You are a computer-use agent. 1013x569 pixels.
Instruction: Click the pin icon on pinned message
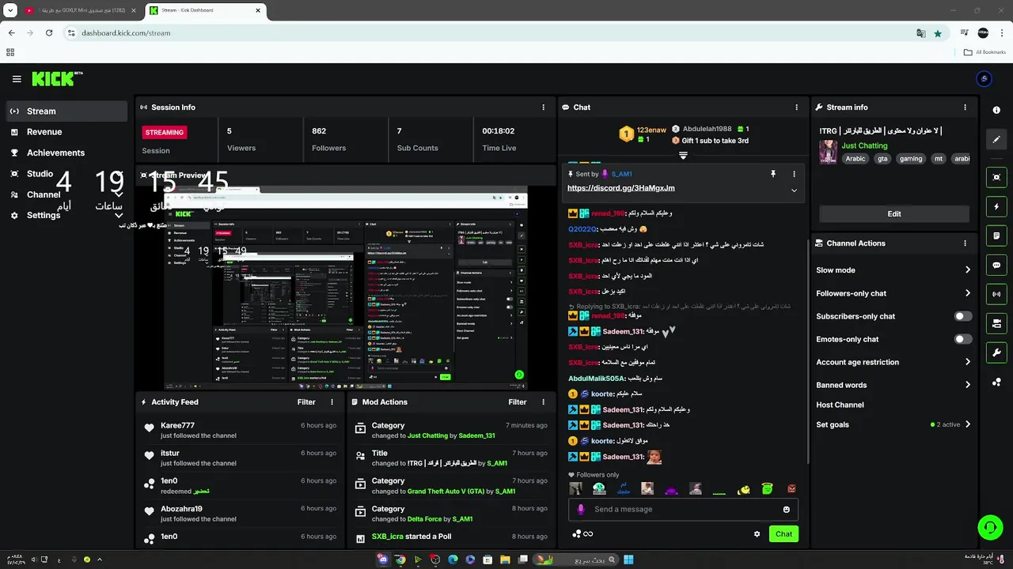tap(773, 174)
